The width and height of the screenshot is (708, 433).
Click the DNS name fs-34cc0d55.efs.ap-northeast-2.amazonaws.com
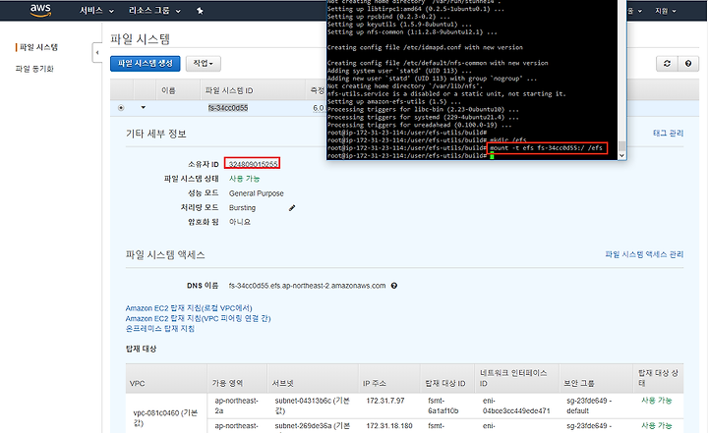tap(307, 286)
